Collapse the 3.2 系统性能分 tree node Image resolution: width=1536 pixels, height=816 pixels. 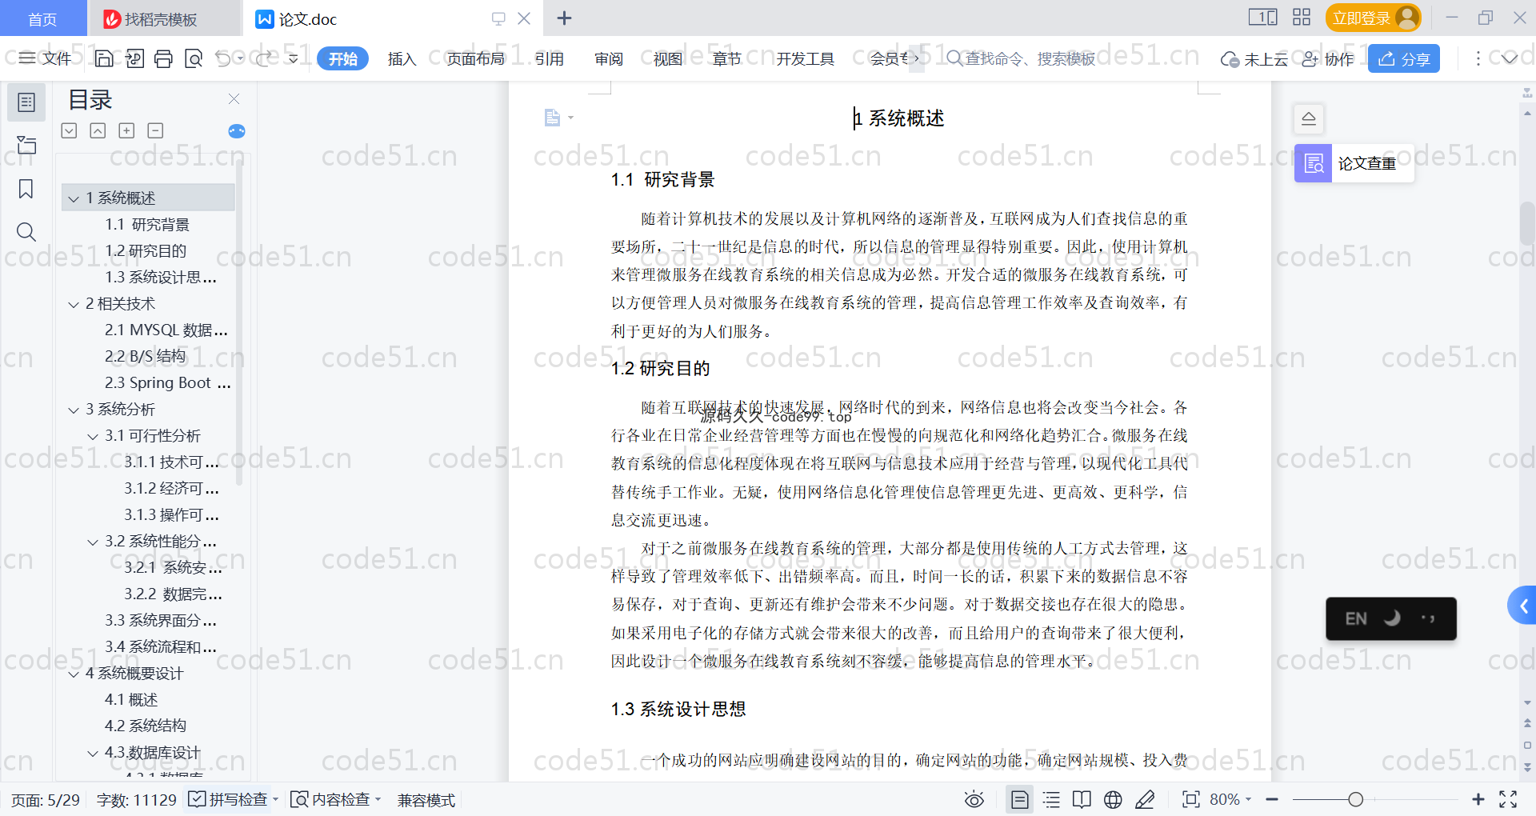[x=93, y=542]
